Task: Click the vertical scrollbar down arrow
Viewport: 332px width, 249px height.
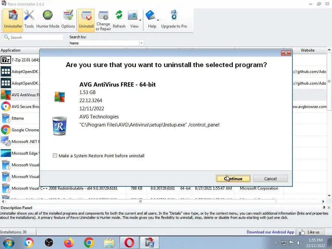Action: [x=329, y=196]
